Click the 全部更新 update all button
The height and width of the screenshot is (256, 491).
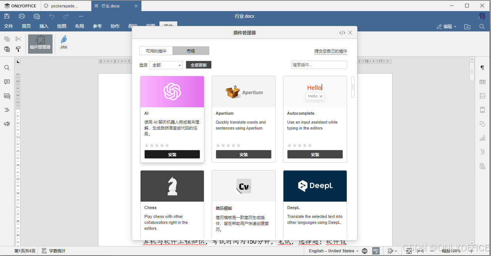(x=199, y=65)
